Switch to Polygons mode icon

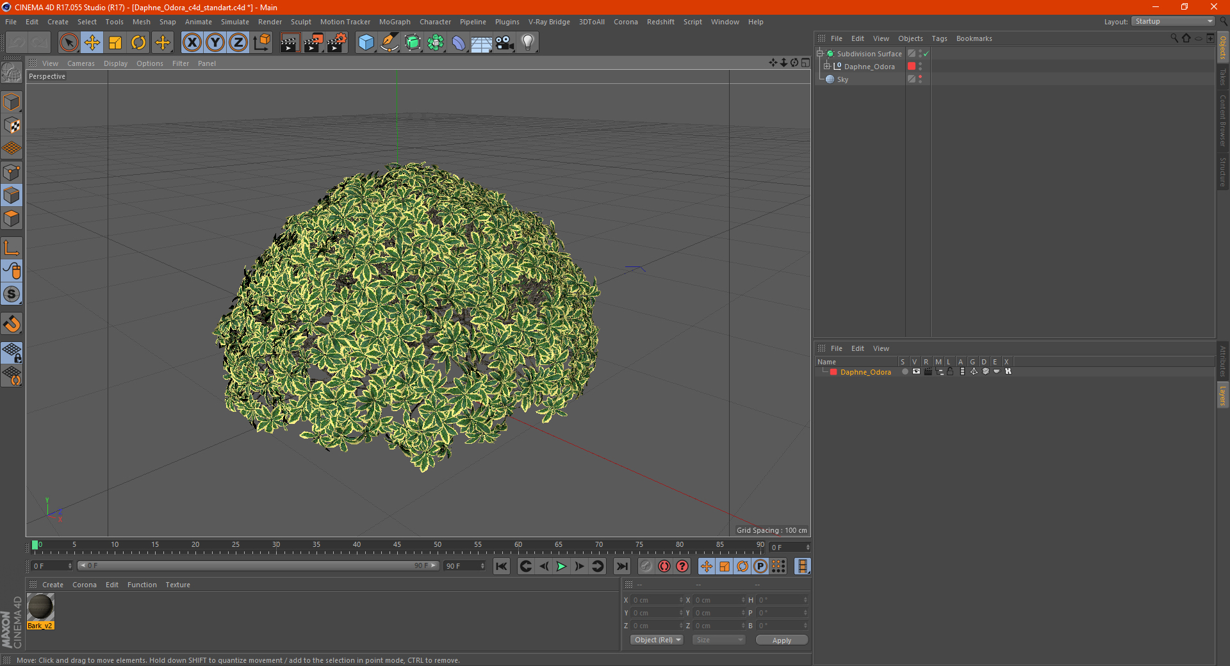[12, 218]
